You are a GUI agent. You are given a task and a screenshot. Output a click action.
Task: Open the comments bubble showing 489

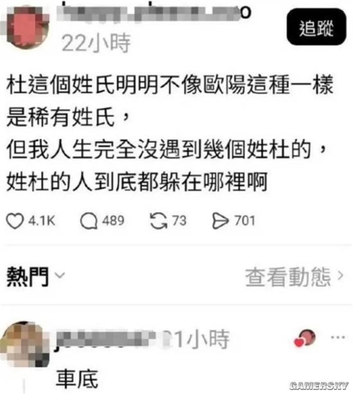89,221
